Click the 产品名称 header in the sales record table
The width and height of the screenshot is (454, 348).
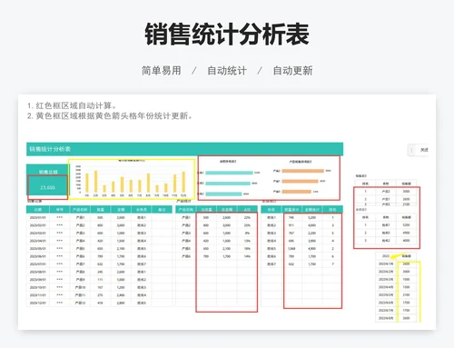coord(80,210)
